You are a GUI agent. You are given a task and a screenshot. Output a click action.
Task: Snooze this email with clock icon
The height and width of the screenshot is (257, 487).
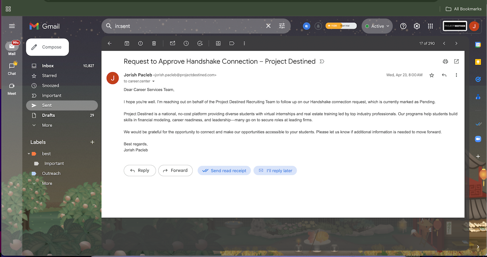pos(186,43)
